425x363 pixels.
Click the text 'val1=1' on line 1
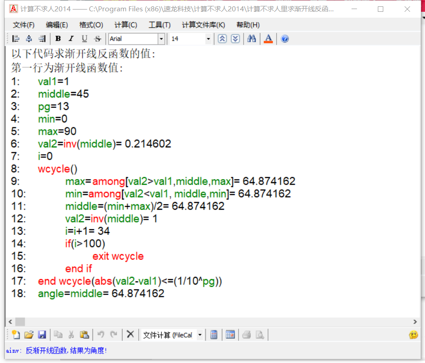point(54,82)
